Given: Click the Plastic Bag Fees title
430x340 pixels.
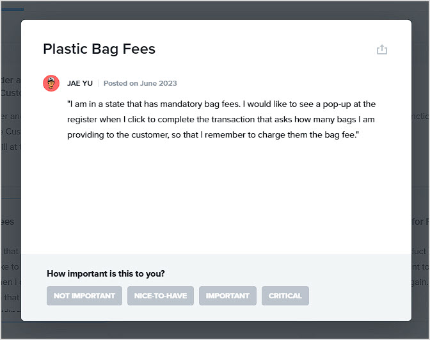Looking at the screenshot, I should (99, 49).
